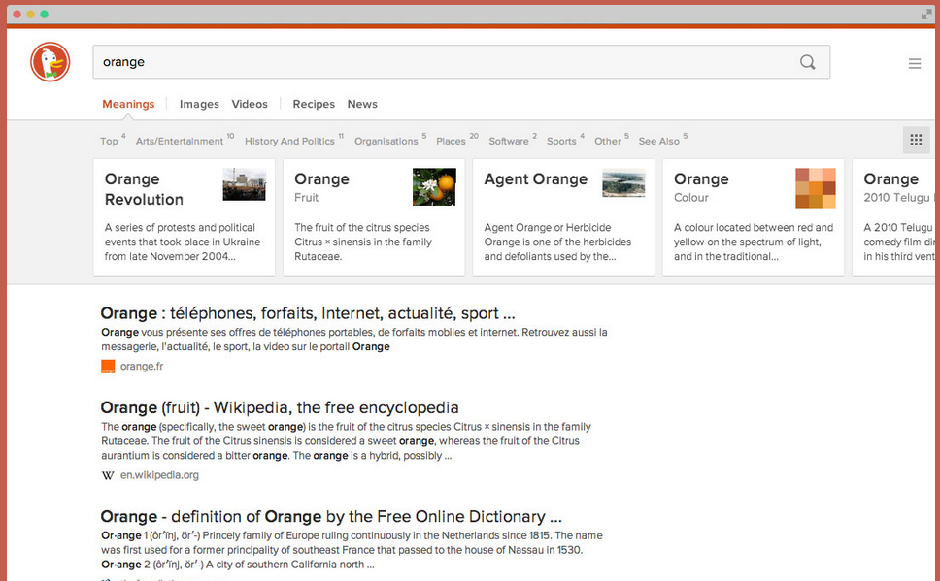Click the Agent Orange or Herbicide description

pyautogui.click(x=557, y=242)
